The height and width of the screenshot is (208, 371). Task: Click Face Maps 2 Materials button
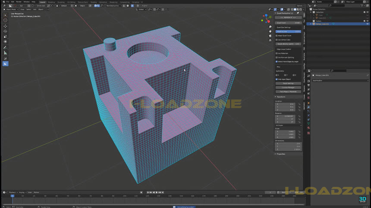(288, 92)
